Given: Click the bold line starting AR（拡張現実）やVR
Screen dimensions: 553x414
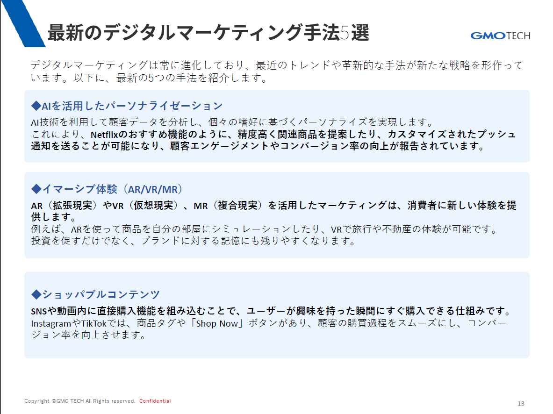Looking at the screenshot, I should pyautogui.click(x=273, y=206).
